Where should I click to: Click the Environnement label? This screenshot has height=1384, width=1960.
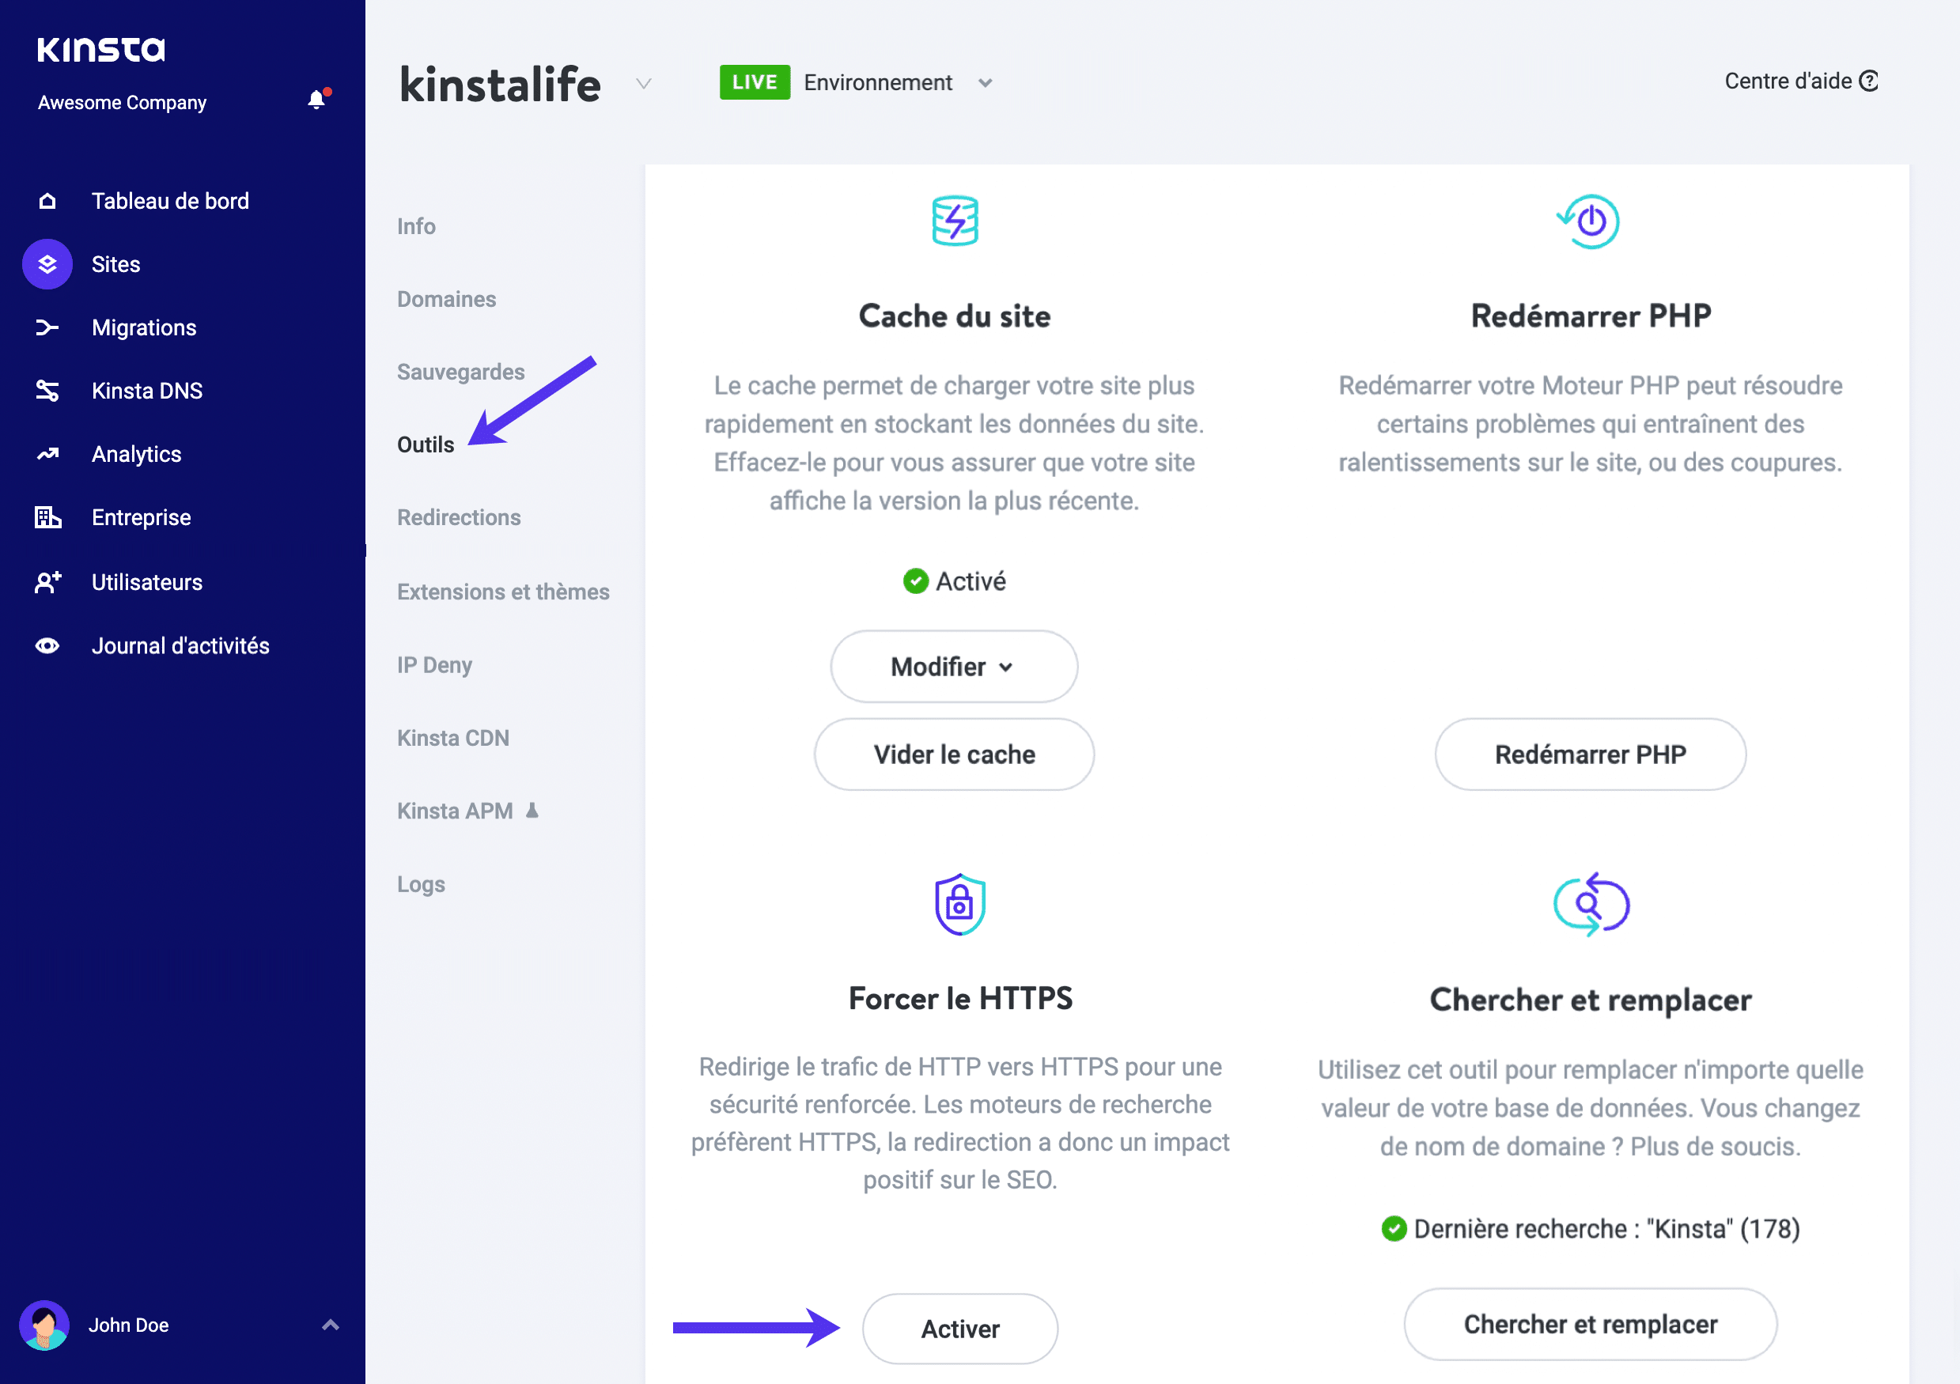point(877,82)
